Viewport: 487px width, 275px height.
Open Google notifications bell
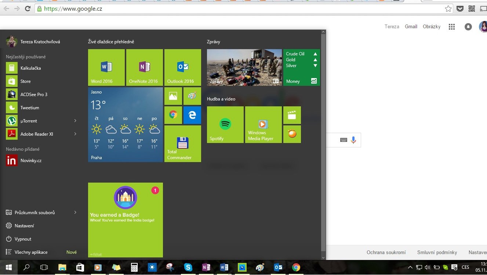[x=468, y=27]
